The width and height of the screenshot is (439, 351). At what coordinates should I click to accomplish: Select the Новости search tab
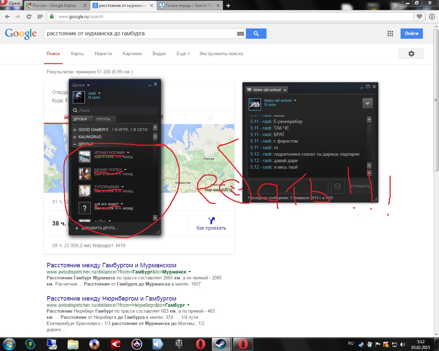click(x=103, y=53)
